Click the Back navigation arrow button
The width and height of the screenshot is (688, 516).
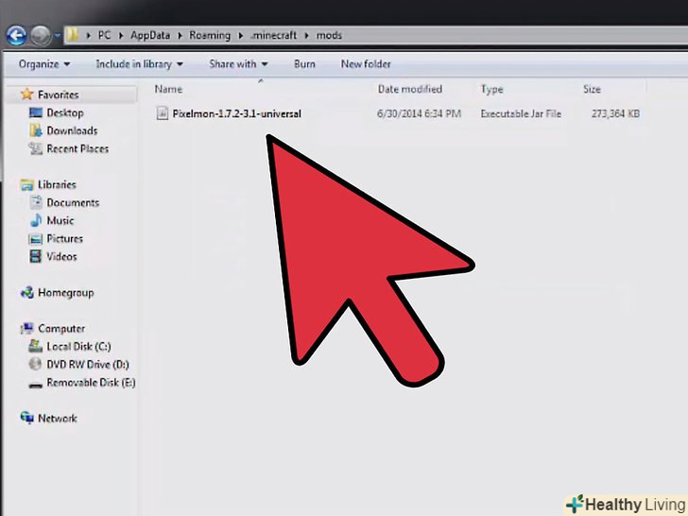tap(17, 35)
